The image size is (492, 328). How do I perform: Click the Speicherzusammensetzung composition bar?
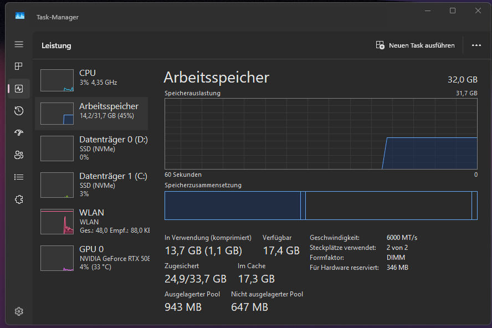[320, 206]
